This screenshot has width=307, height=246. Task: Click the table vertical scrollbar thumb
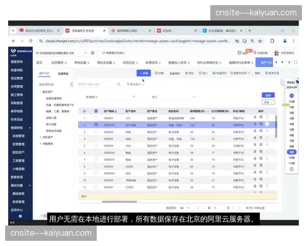[x=276, y=127]
